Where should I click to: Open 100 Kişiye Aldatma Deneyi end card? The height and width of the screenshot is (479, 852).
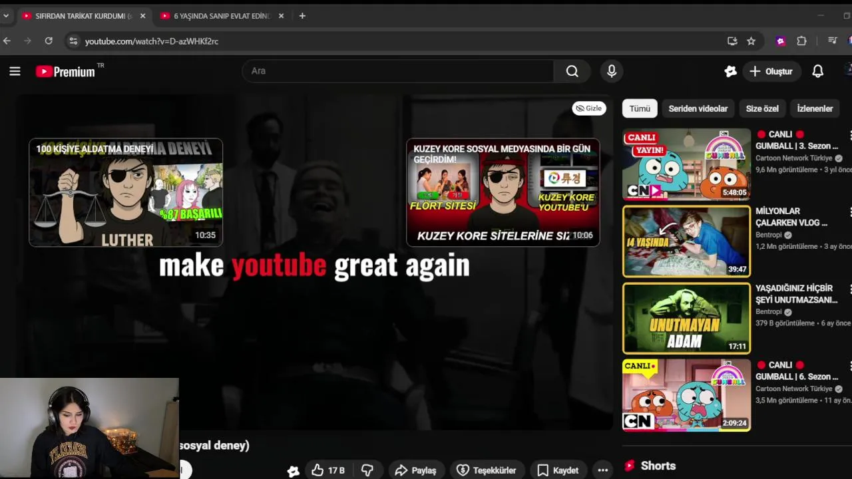126,192
